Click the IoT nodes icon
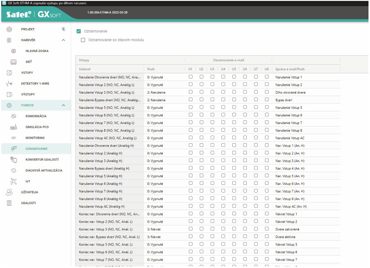The height and width of the screenshot is (268, 370). (x=13, y=181)
